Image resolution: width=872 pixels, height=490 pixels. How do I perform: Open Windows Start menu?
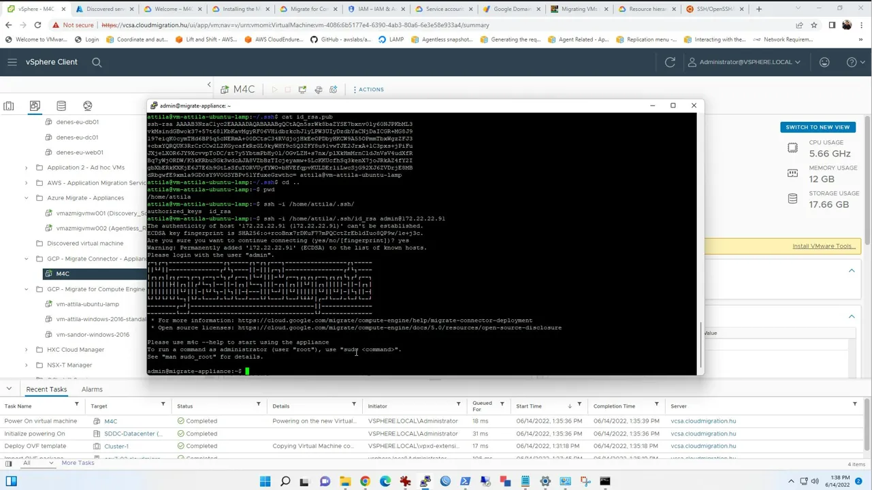click(x=265, y=482)
